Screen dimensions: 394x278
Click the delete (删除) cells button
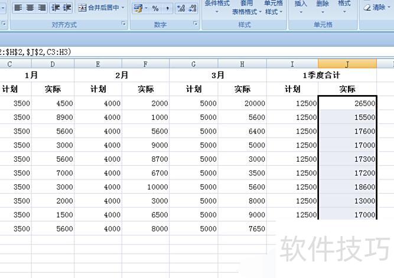[323, 7]
